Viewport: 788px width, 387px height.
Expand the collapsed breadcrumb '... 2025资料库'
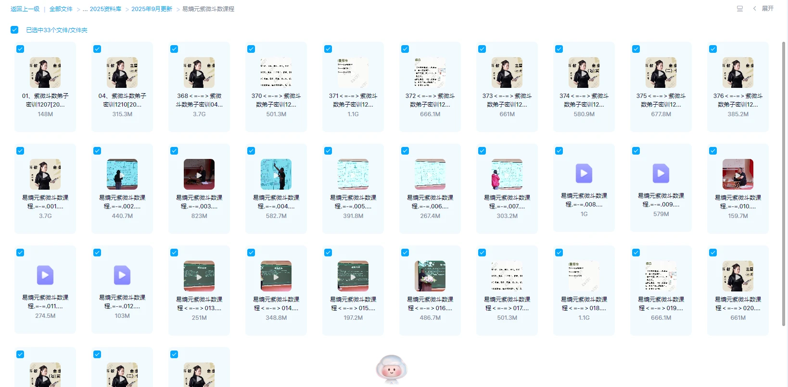coord(102,9)
